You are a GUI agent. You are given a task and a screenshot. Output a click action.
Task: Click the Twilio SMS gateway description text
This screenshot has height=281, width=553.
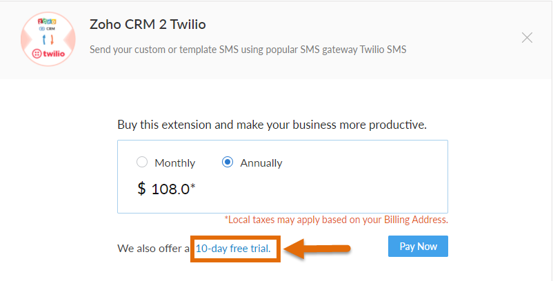248,50
